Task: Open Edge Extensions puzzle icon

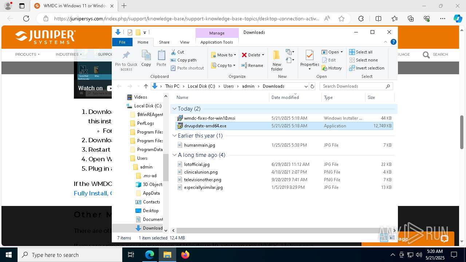Action: (361, 19)
